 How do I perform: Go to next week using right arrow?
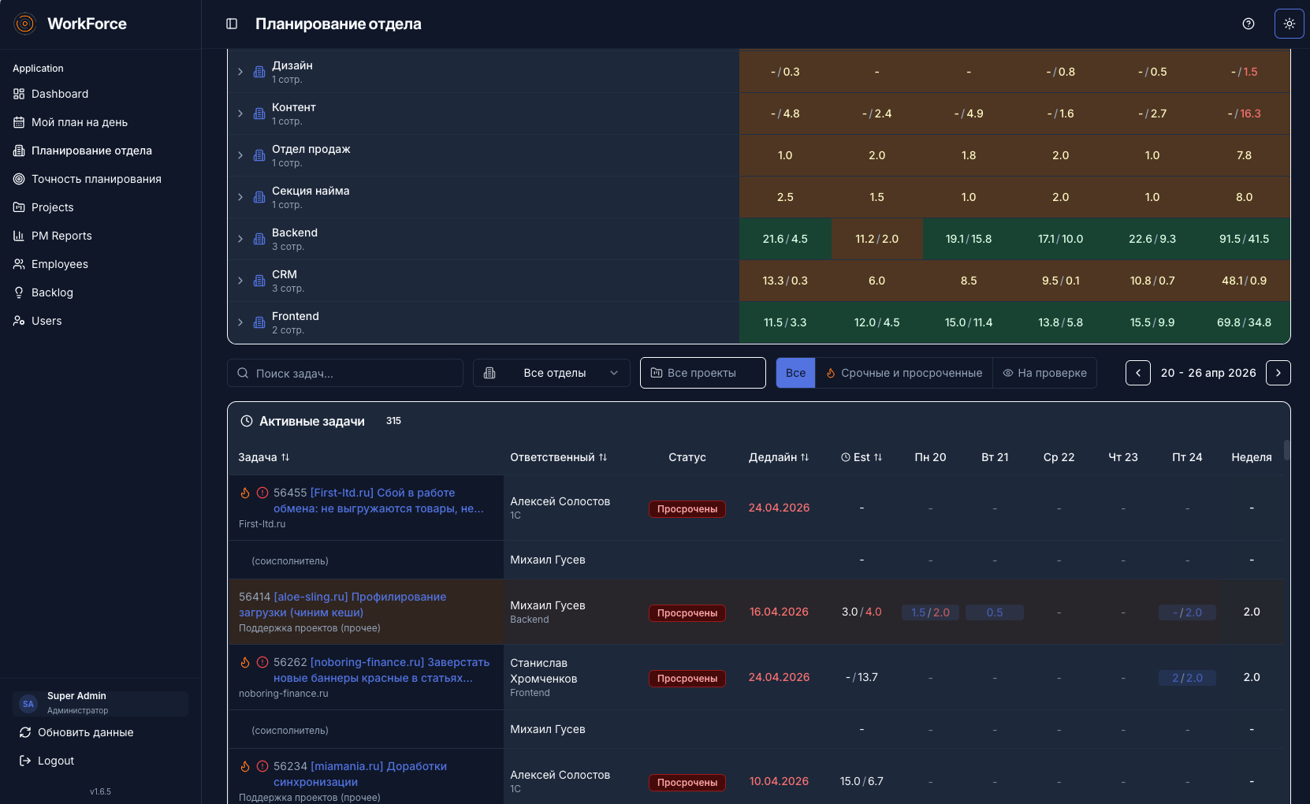click(1278, 373)
